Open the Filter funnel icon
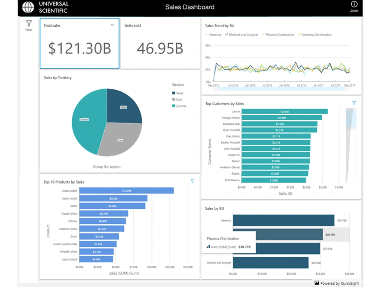The width and height of the screenshot is (383, 287). [29, 23]
